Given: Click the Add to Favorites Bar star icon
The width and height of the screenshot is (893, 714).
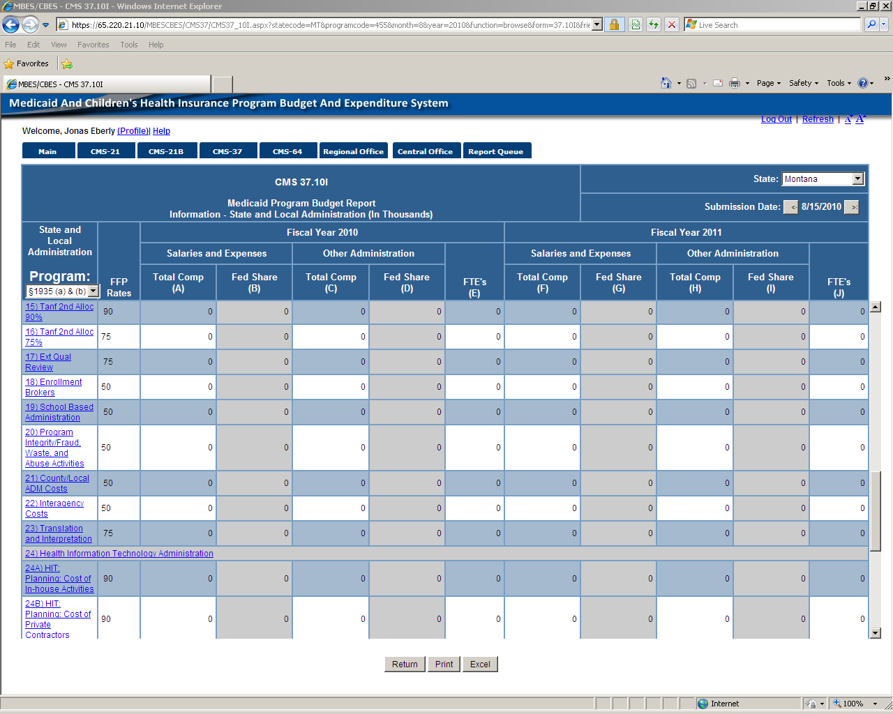Looking at the screenshot, I should point(67,63).
